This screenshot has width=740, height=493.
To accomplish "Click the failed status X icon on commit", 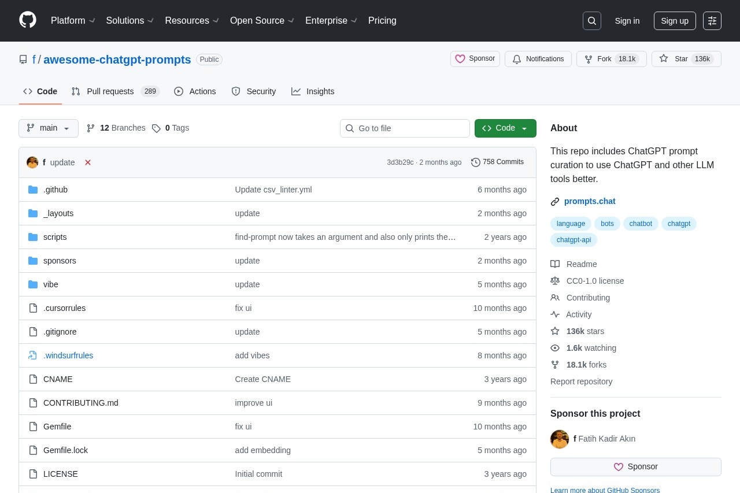I will click(88, 162).
